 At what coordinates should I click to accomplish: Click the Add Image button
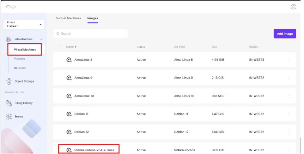(285, 34)
